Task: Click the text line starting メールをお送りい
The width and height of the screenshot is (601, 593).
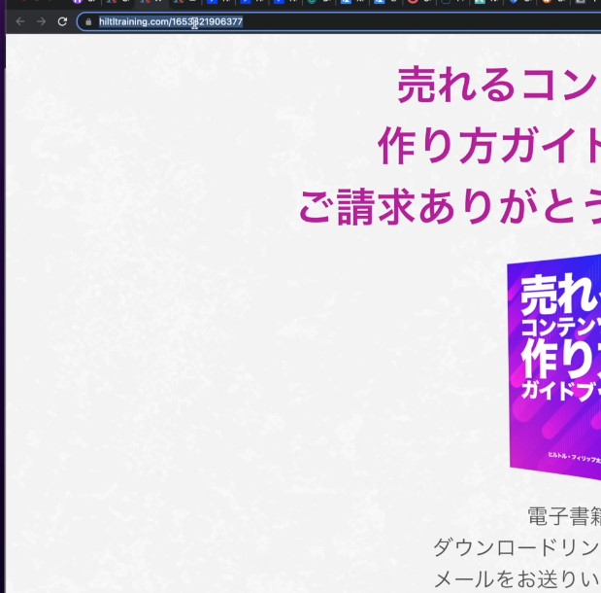Action: coord(518,579)
